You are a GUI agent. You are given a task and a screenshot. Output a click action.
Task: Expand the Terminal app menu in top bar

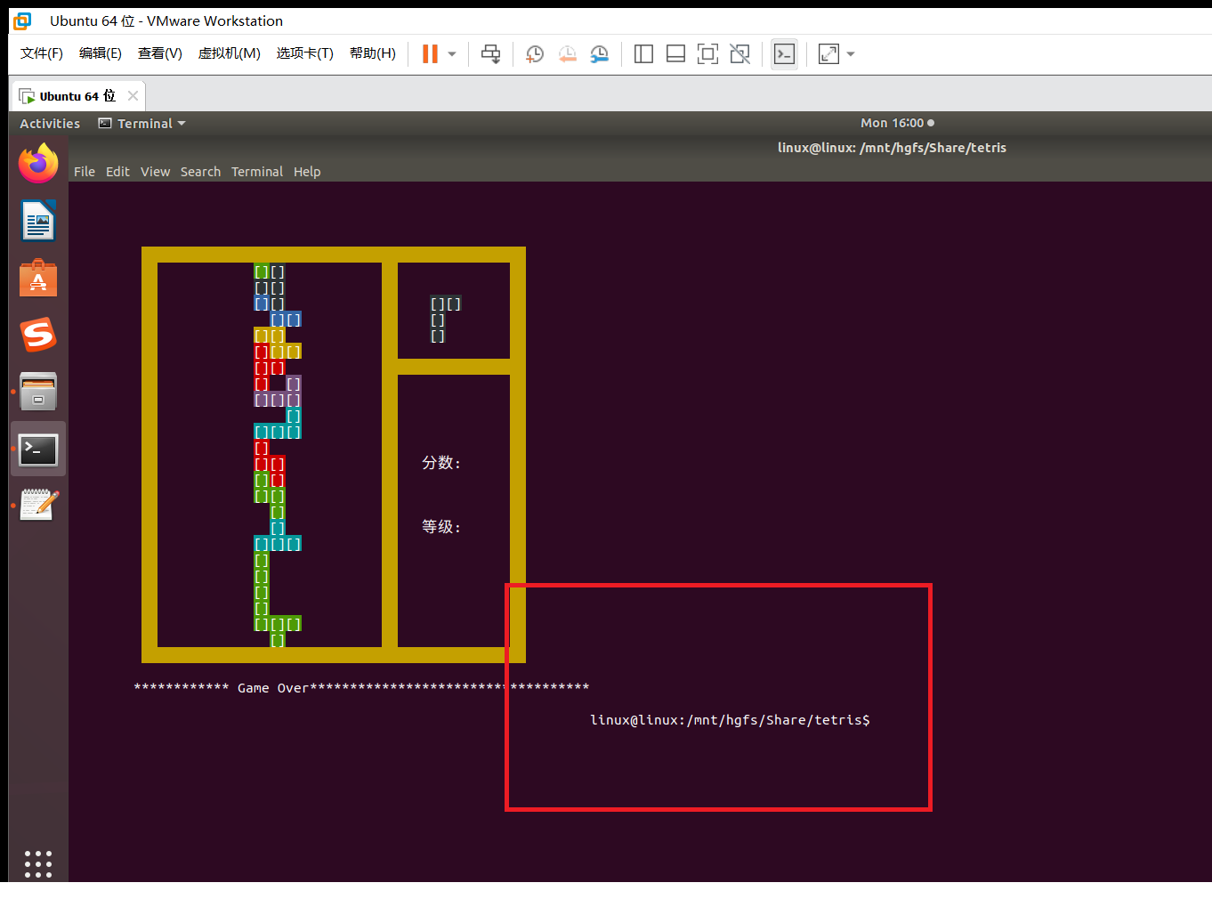[x=142, y=124]
